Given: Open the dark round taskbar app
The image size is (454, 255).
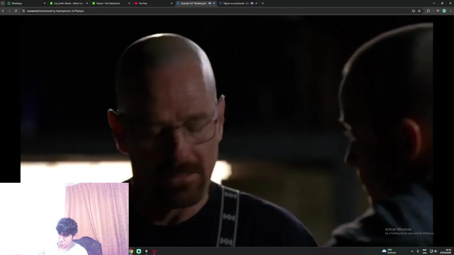Looking at the screenshot, I should point(146,251).
